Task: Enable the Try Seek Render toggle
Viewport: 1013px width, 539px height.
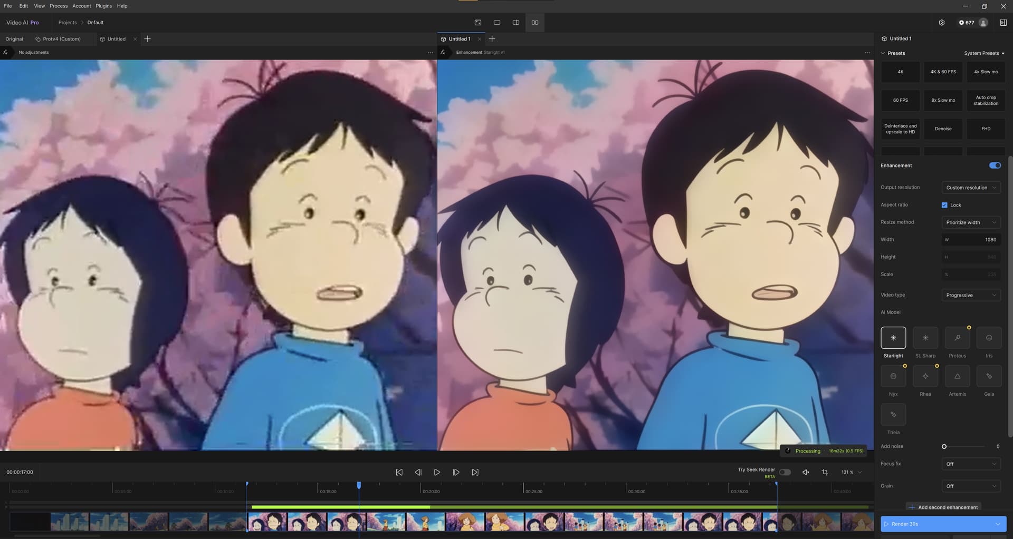Action: [x=785, y=472]
